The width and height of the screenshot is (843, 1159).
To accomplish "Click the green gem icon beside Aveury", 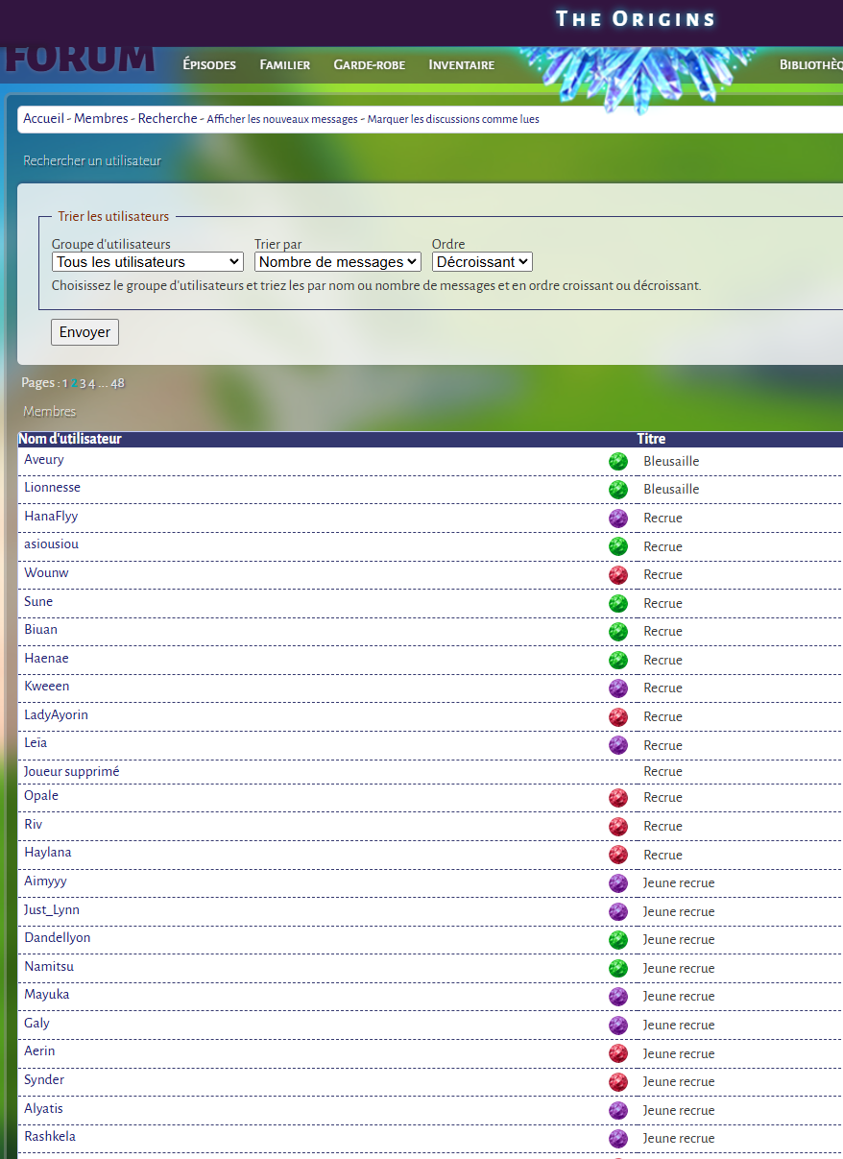I will [x=618, y=461].
